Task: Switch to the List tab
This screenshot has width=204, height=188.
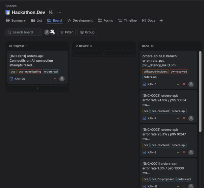Action: point(37,20)
